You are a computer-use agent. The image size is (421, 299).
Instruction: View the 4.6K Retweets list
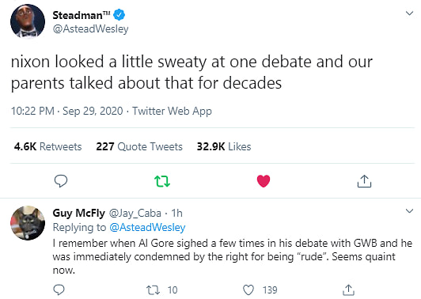pos(47,146)
